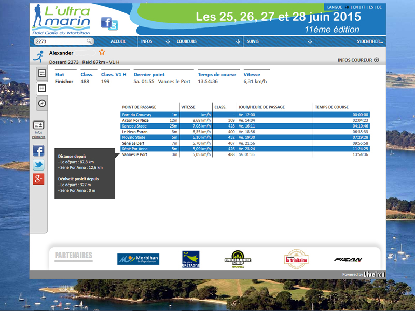Image resolution: width=415 pixels, height=311 pixels.
Task: Open the compass map view icon
Action: [42, 103]
